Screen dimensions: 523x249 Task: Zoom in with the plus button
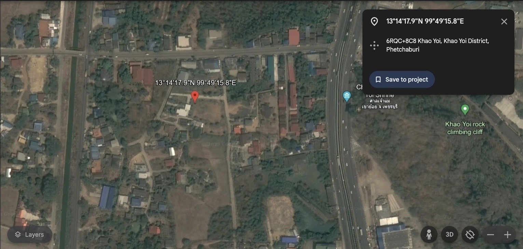coord(508,235)
